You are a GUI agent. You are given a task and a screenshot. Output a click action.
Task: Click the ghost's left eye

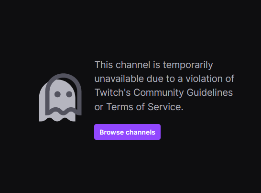coord(57,94)
